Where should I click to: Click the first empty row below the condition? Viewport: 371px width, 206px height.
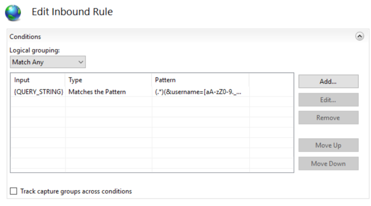pyautogui.click(x=108, y=102)
